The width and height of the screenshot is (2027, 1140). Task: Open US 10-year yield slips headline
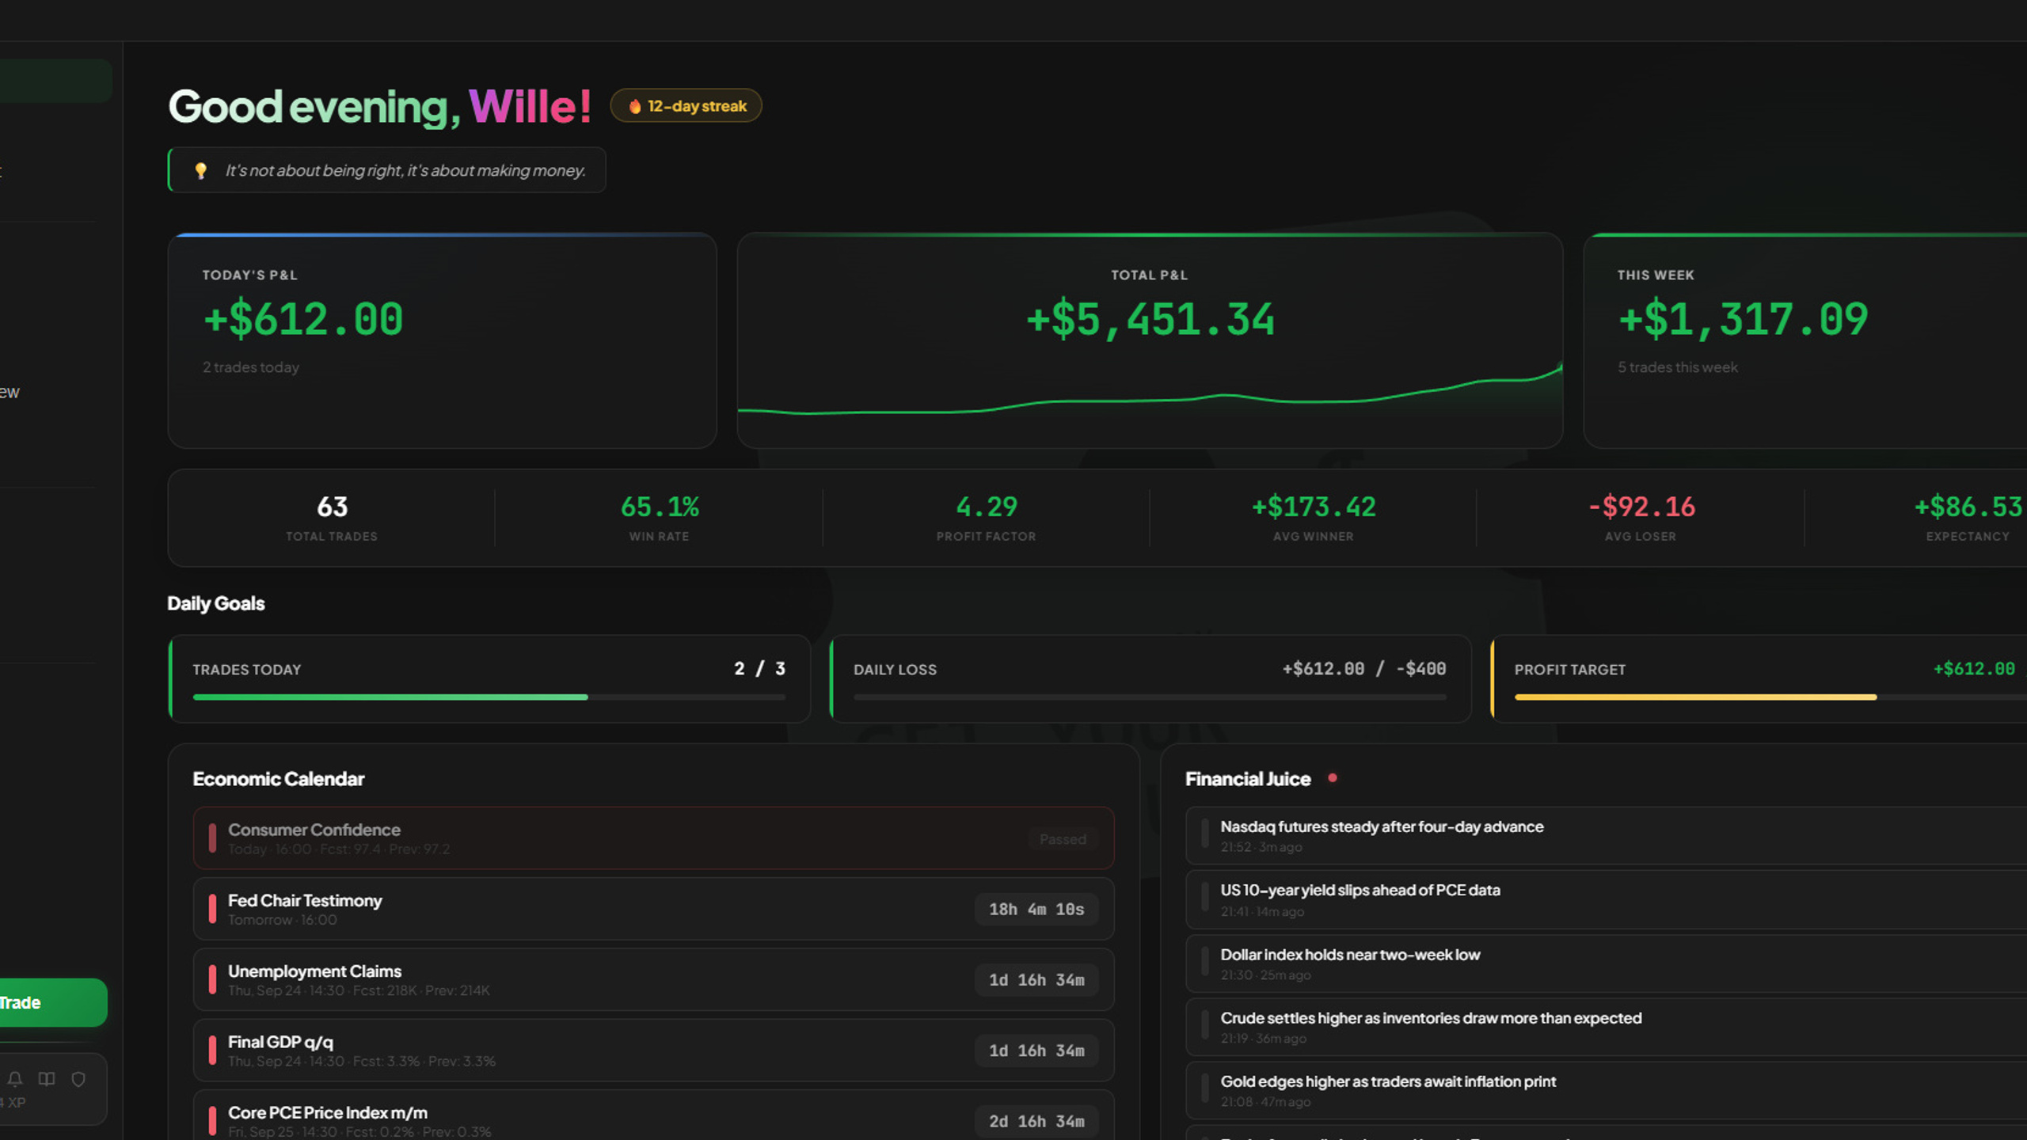point(1606,899)
